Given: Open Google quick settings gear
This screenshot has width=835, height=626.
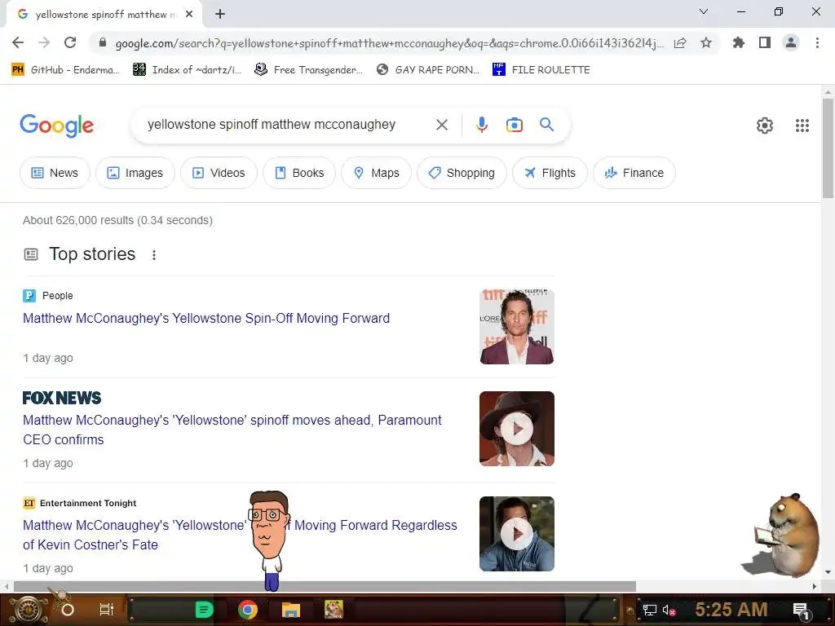Looking at the screenshot, I should (x=765, y=126).
